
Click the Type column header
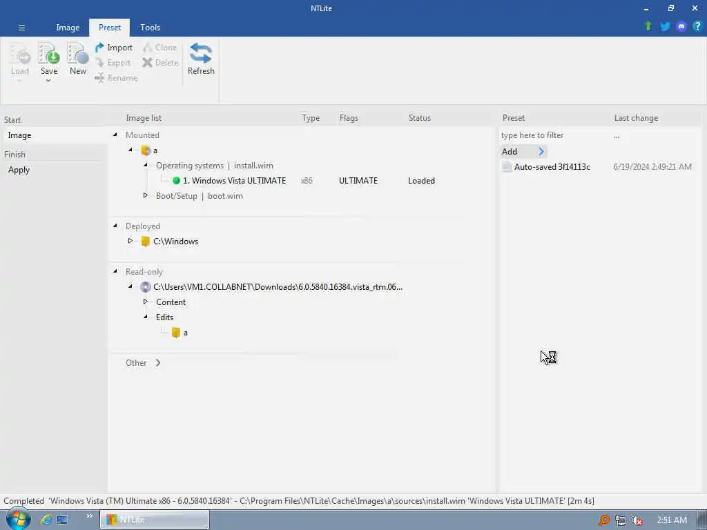(310, 118)
